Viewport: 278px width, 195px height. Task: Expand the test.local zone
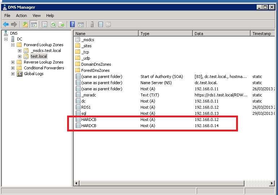(20, 57)
